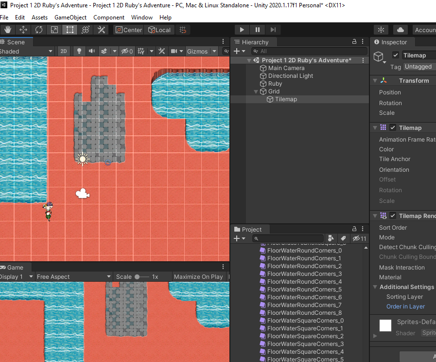
Task: Select the Move tool
Action: (23, 30)
